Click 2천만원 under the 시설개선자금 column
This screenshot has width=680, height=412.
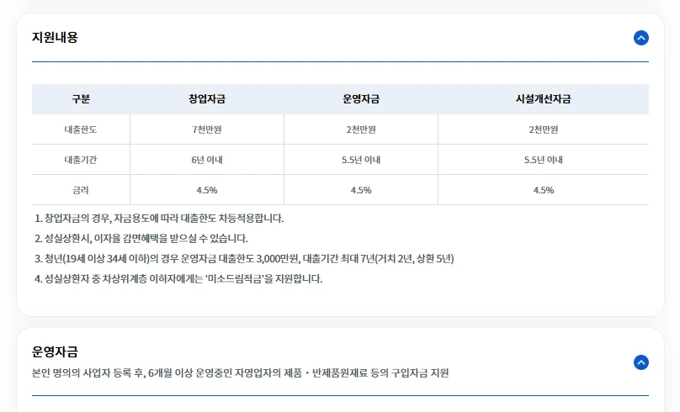pos(543,129)
